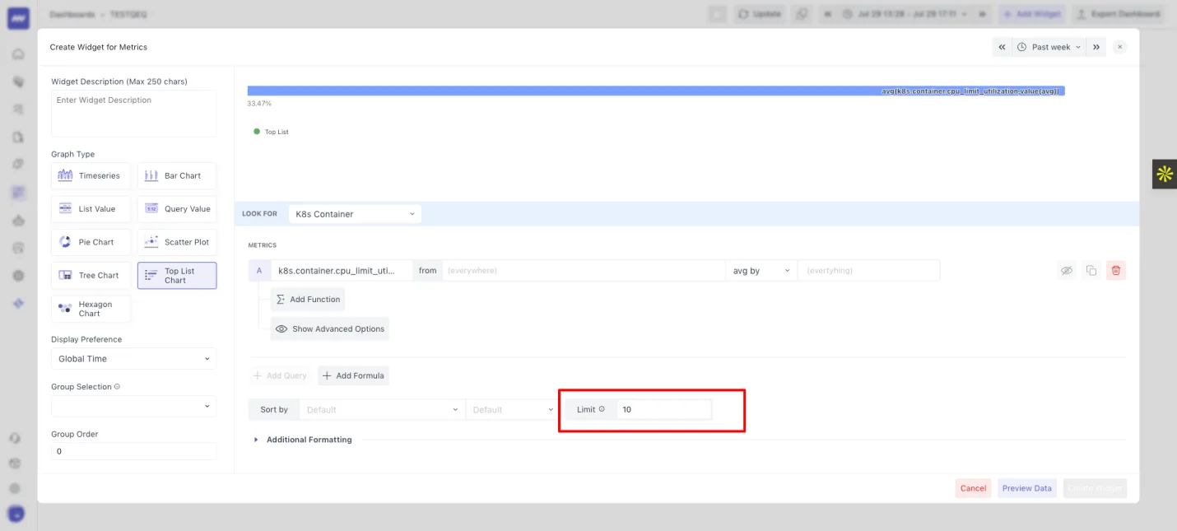Click into the Widget Description text area
The height and width of the screenshot is (531, 1177).
(x=134, y=114)
